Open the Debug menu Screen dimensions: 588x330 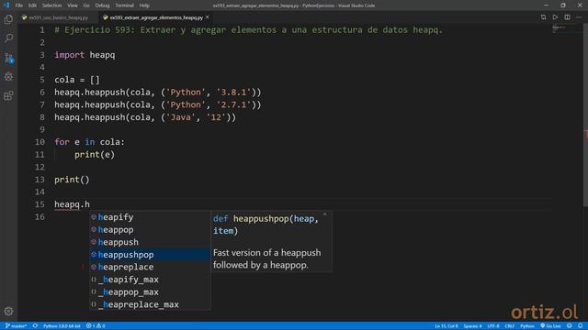pyautogui.click(x=102, y=5)
